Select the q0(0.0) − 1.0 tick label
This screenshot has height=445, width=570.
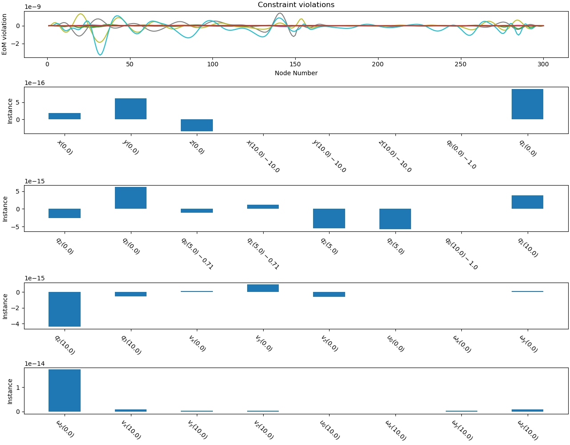click(461, 154)
